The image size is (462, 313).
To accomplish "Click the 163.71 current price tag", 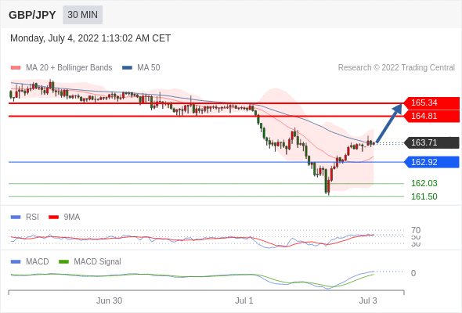I will (431, 142).
